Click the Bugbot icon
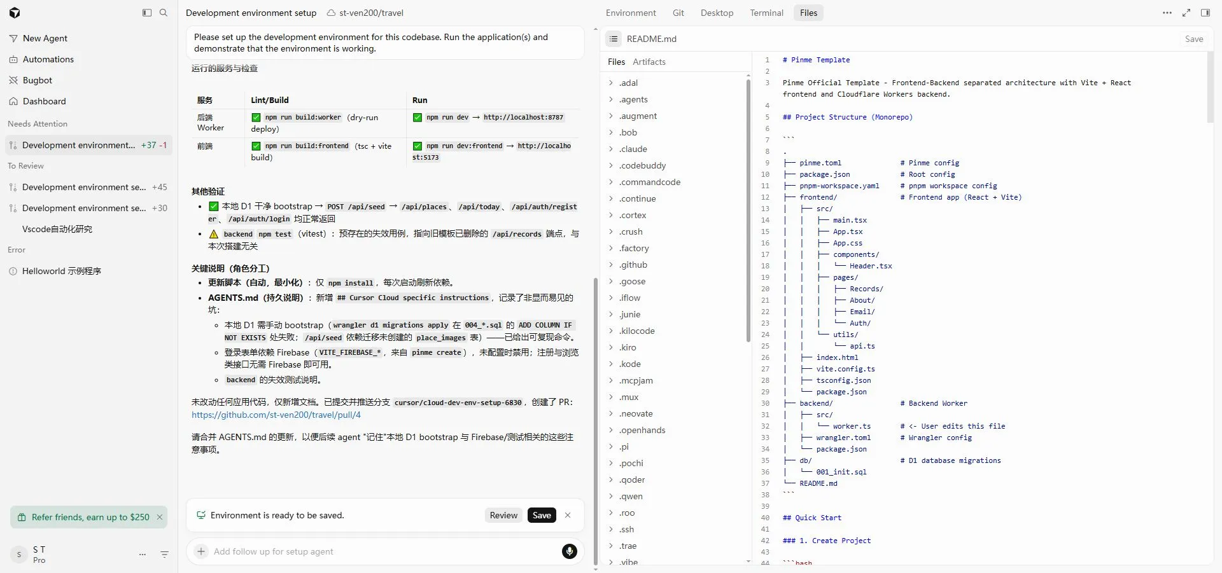Viewport: 1222px width, 573px height. click(x=13, y=80)
